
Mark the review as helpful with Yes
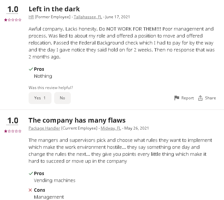[x=40, y=98]
